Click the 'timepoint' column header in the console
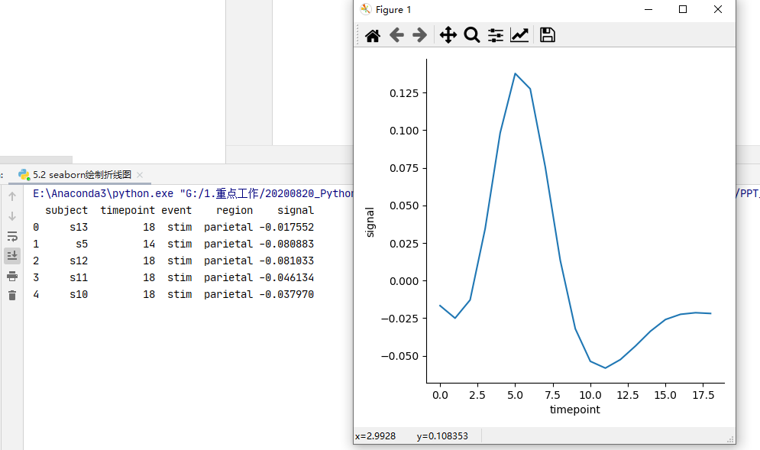Viewport: 760px width, 450px height. pyautogui.click(x=128, y=210)
